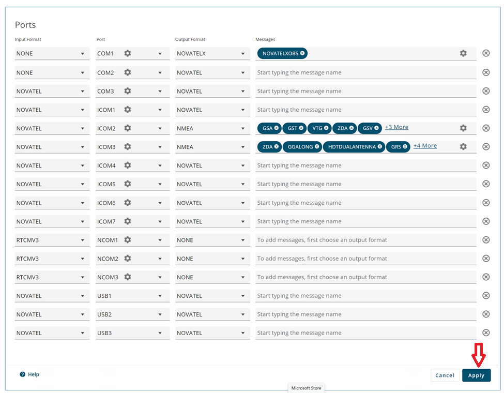Remove the GSA message tag

coord(276,128)
